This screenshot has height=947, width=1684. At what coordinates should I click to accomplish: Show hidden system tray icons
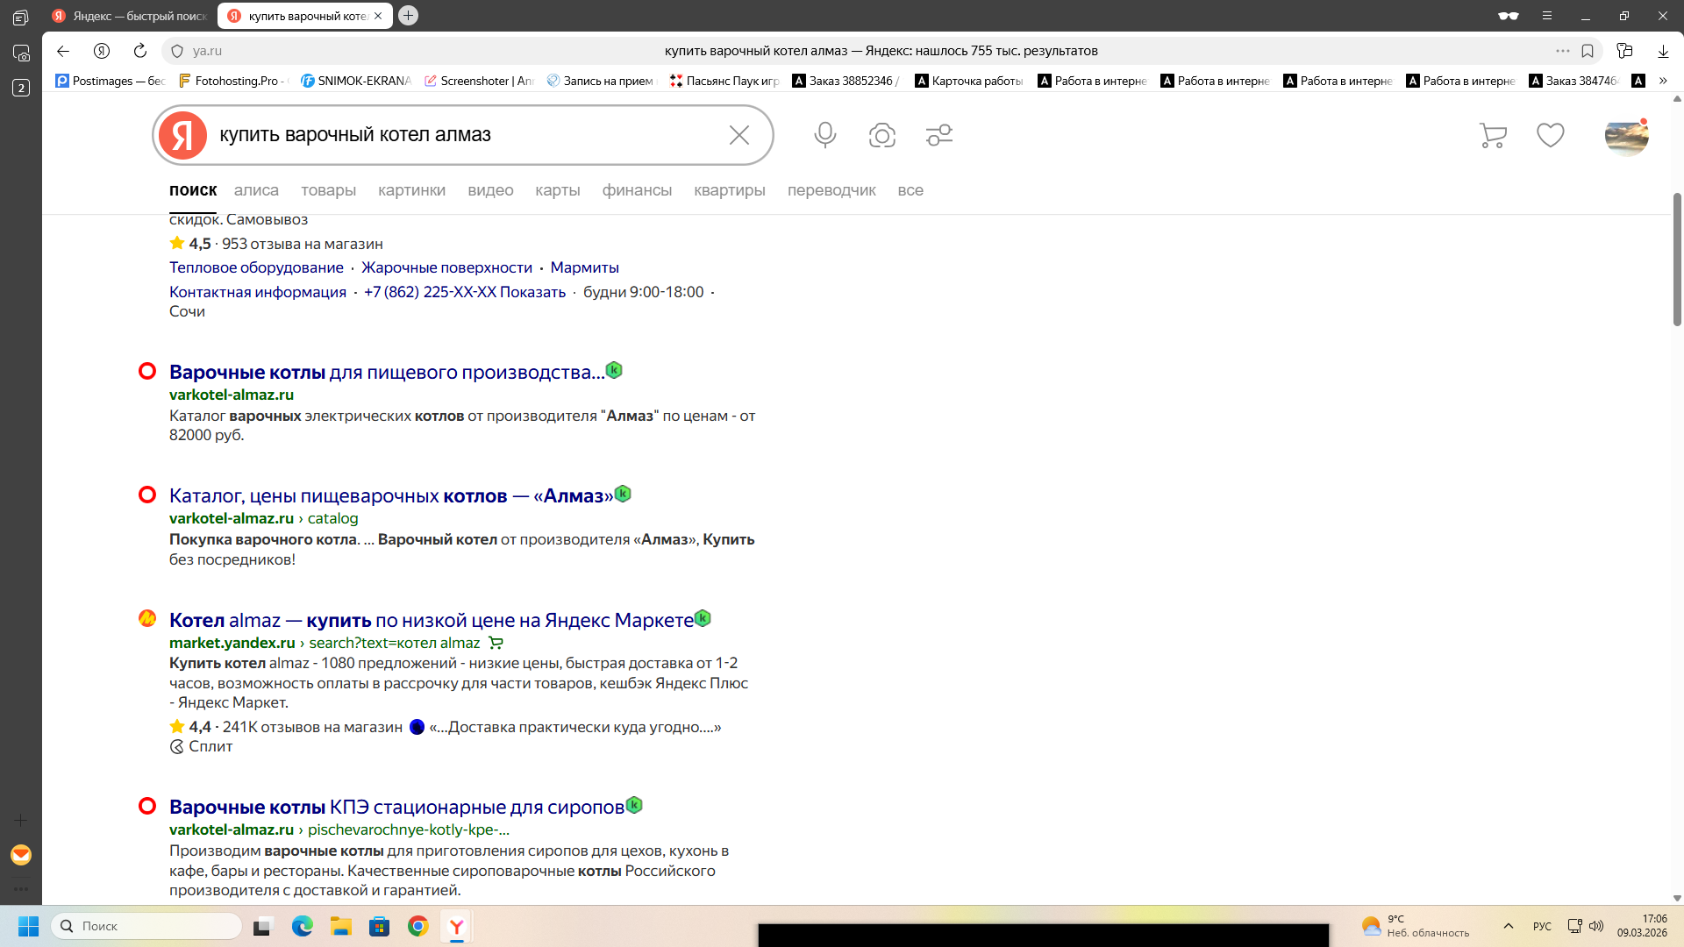click(1509, 926)
